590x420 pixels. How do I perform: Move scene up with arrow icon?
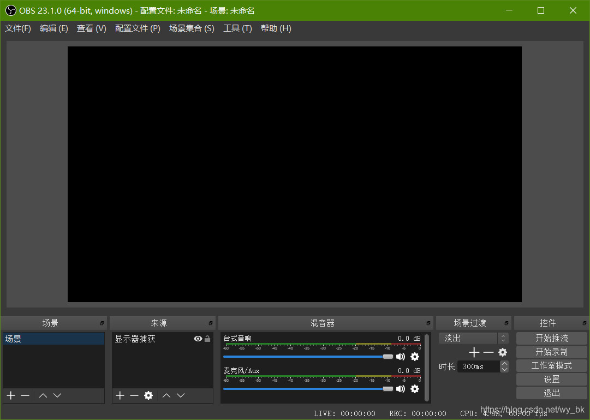[x=43, y=395]
